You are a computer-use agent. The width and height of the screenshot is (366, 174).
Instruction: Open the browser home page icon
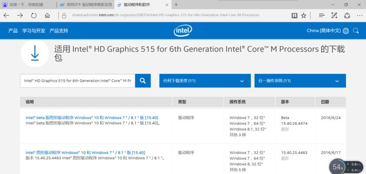click(47, 15)
